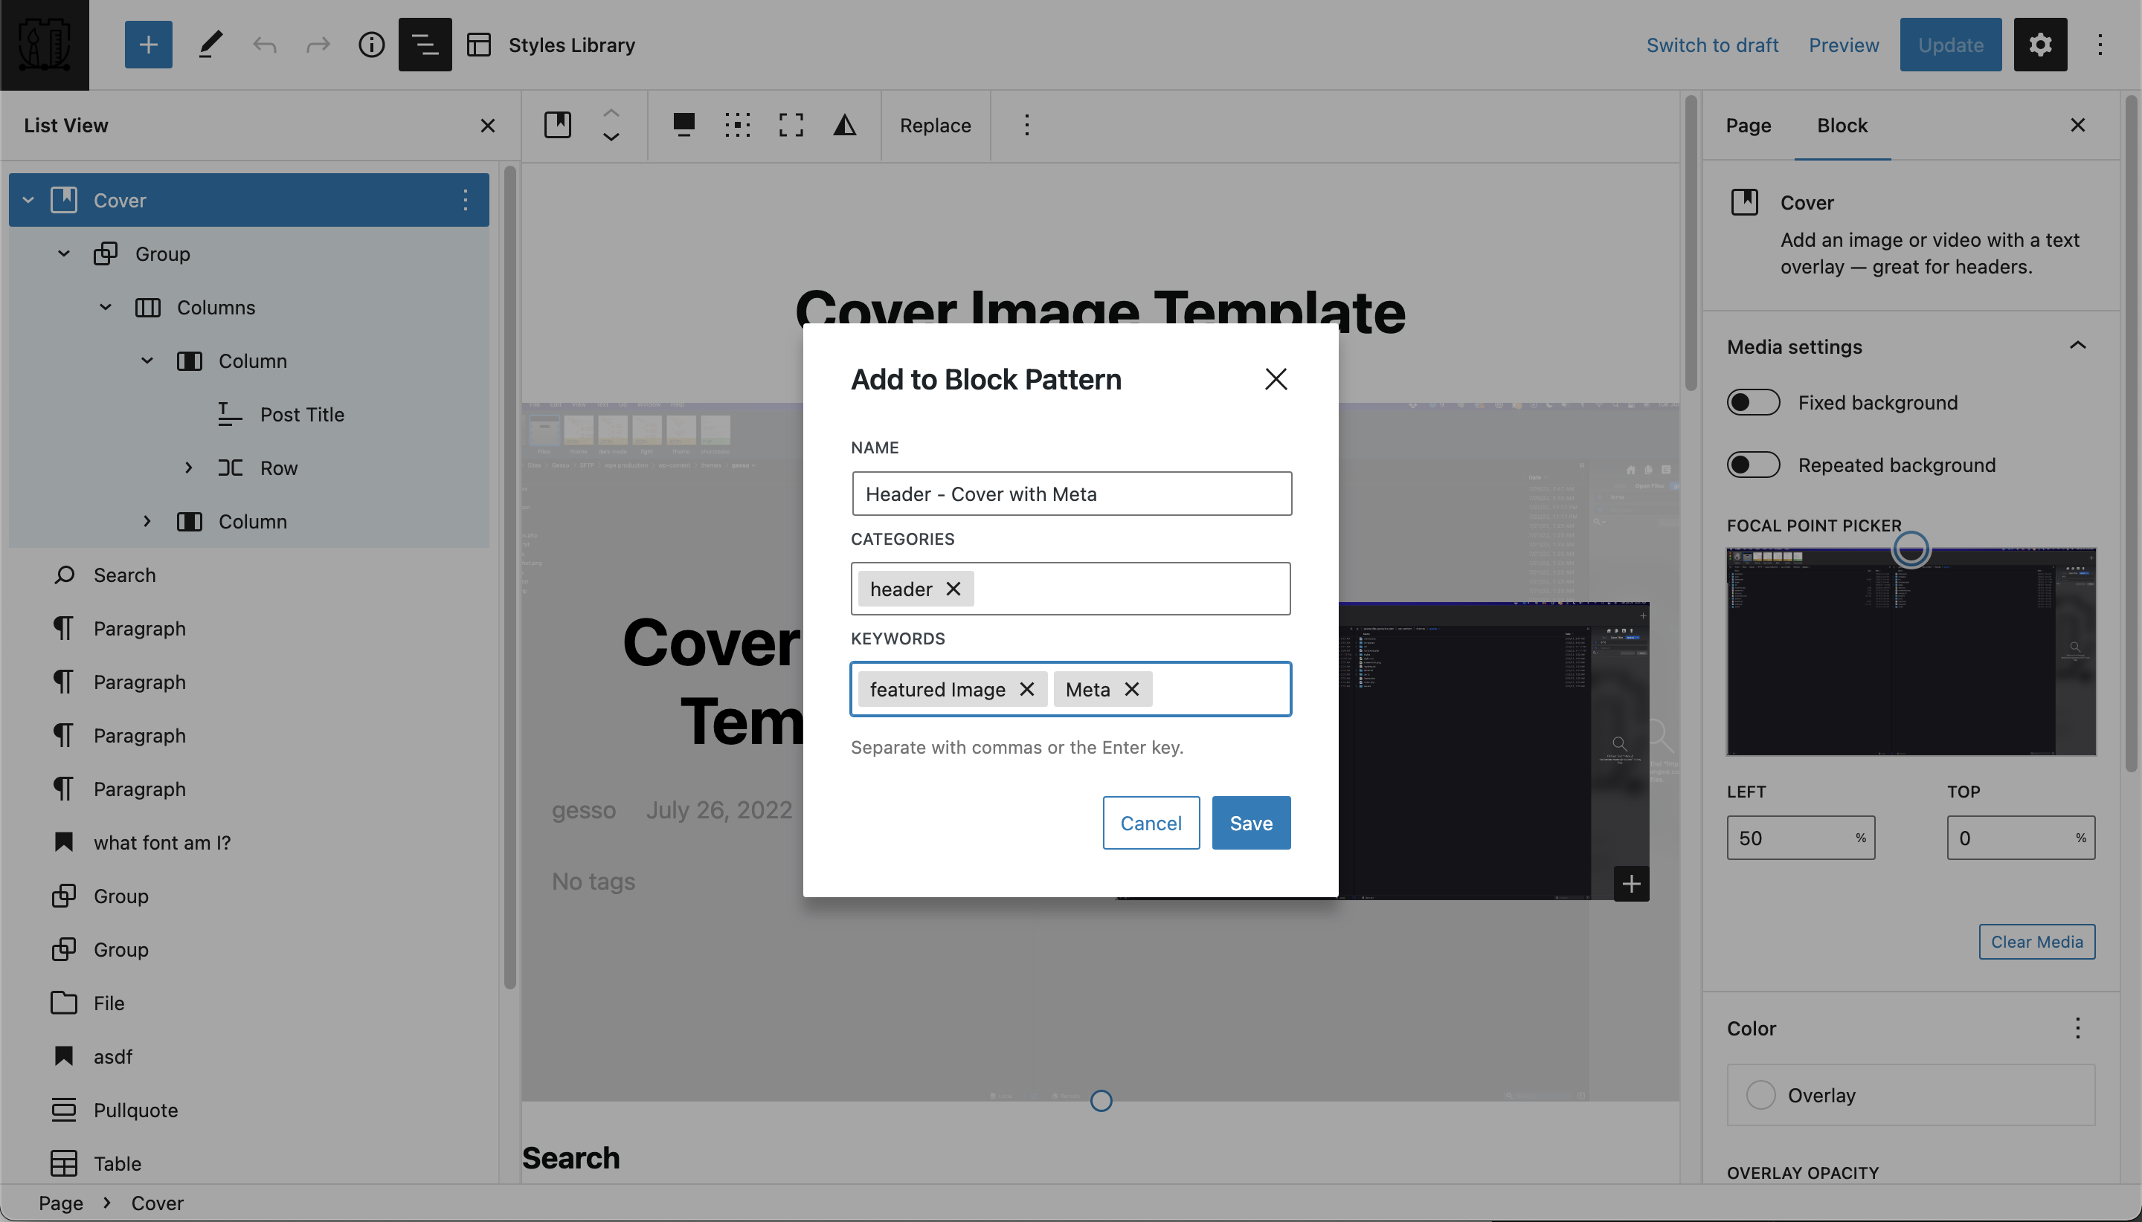
Task: Open the block inserter plus button
Action: coord(148,45)
